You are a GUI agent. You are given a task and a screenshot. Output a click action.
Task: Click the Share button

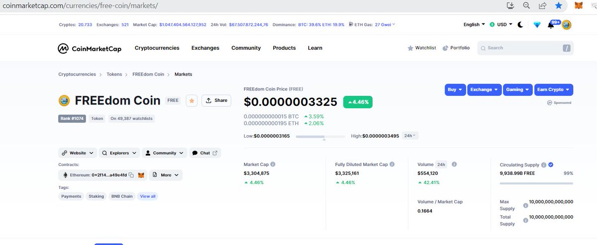pos(216,100)
